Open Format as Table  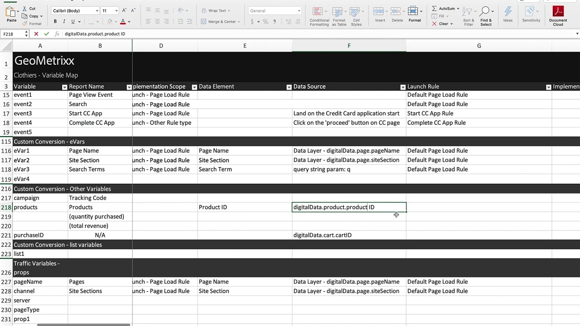click(339, 16)
